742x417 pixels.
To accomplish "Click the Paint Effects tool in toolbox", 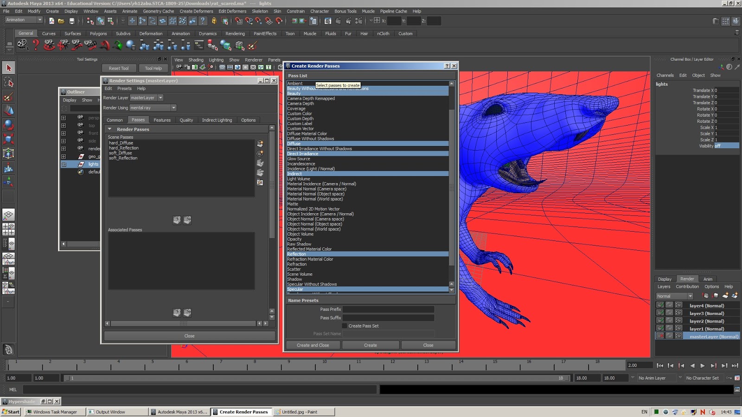I will point(8,97).
